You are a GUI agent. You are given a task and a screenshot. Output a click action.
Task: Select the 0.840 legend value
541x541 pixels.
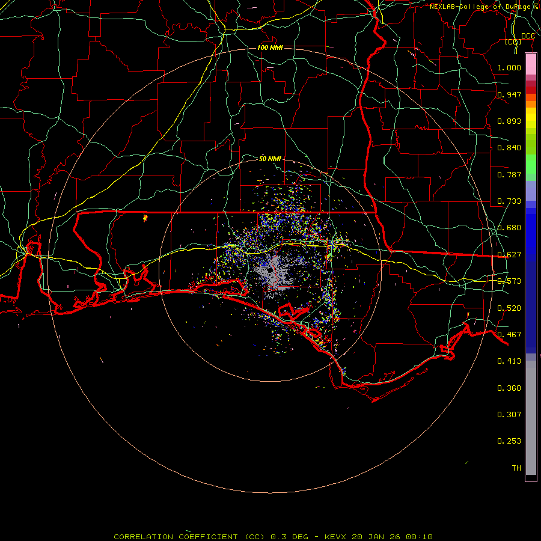(509, 148)
